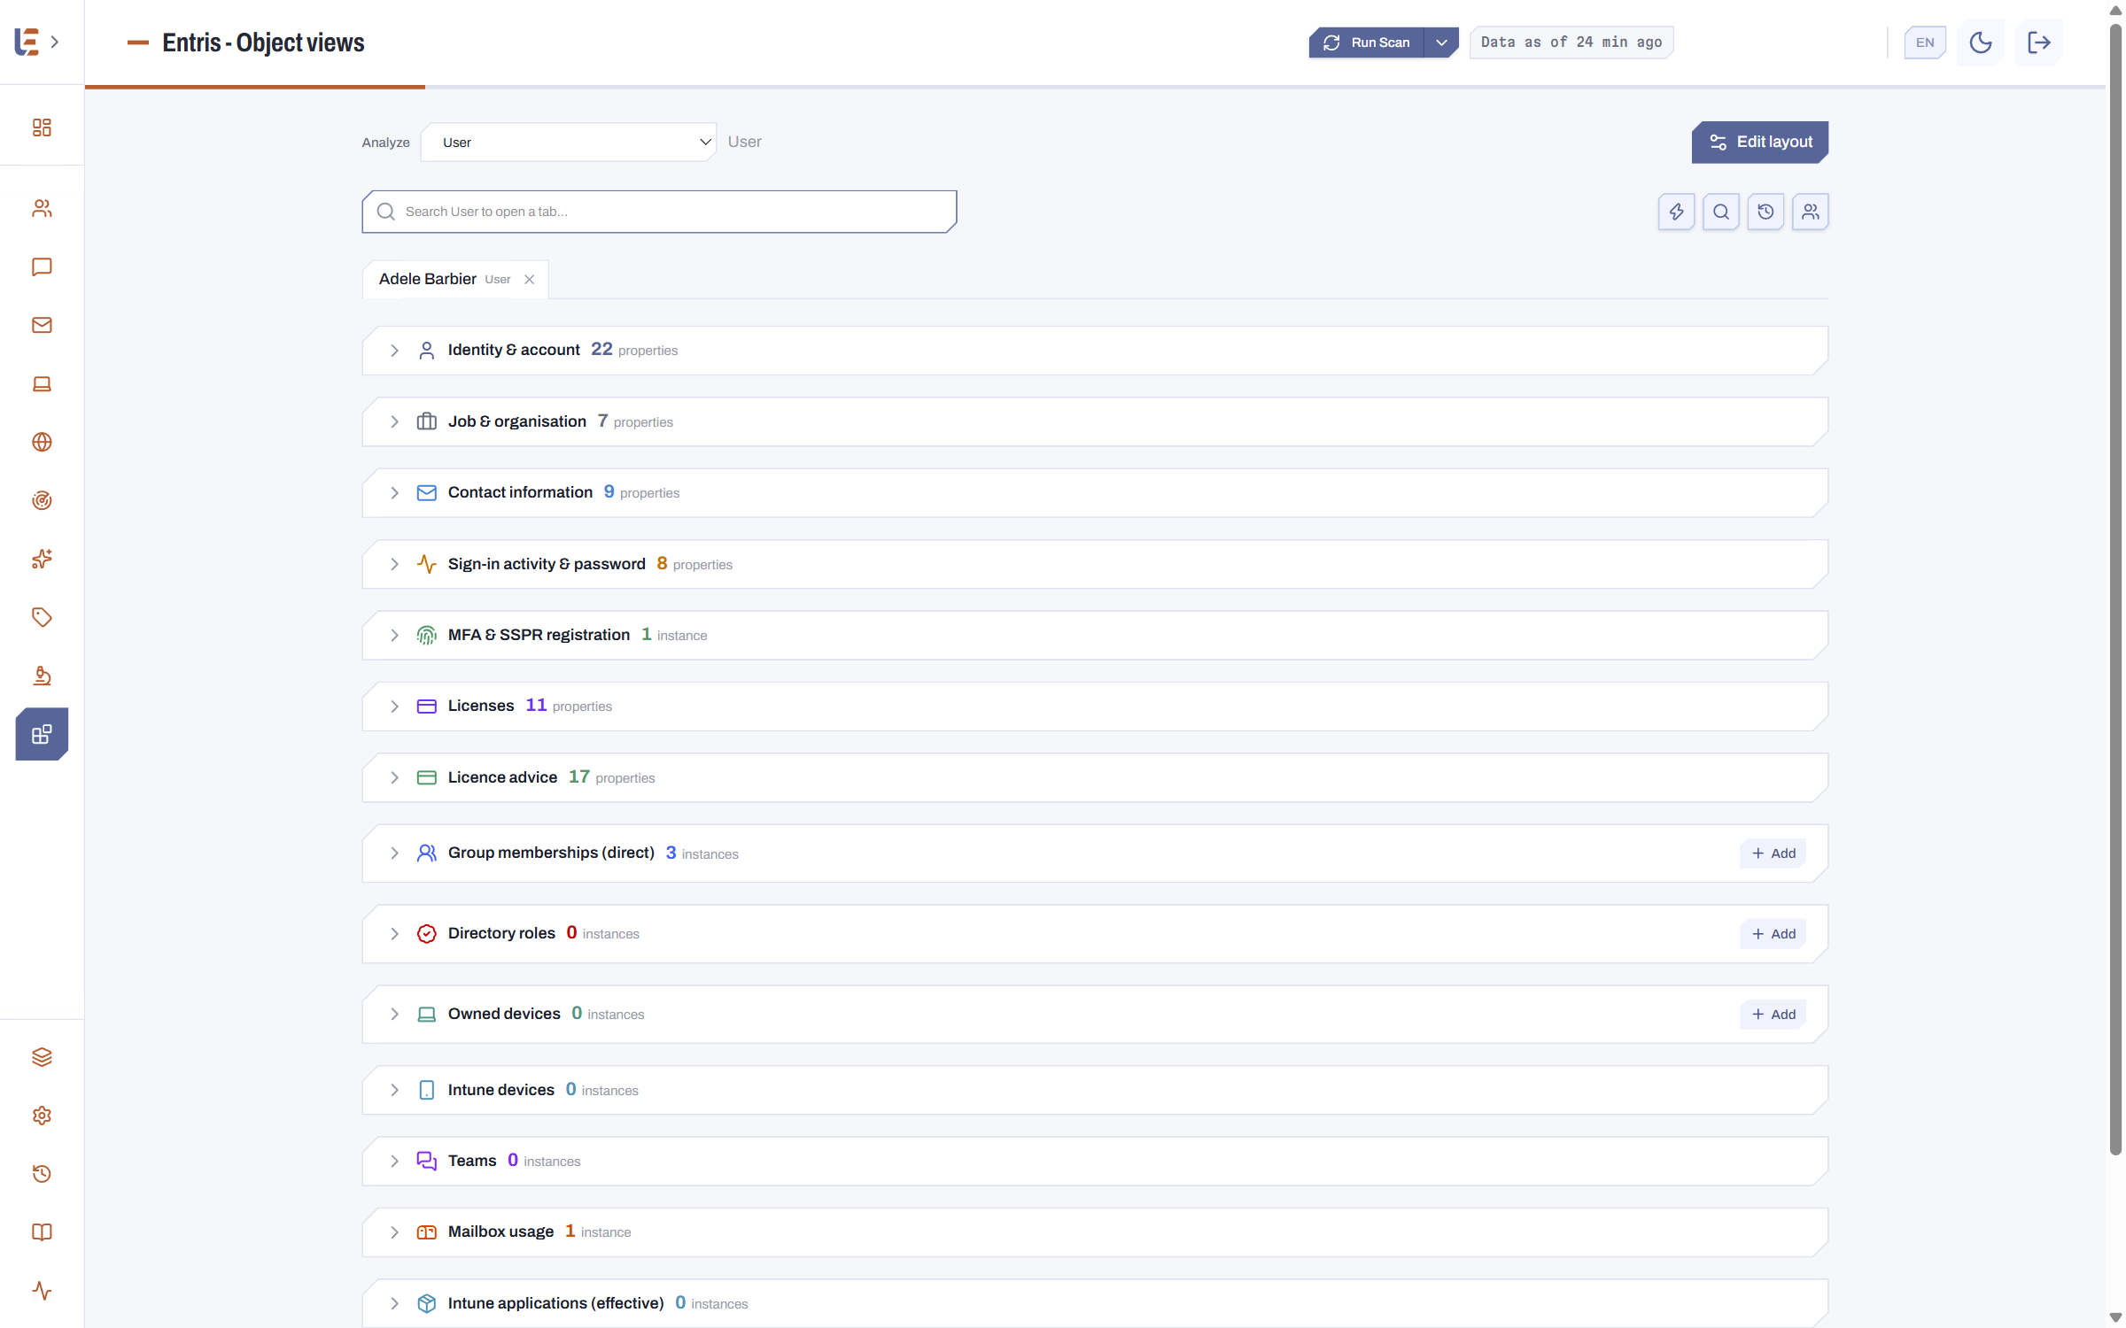Viewport: 2126px width, 1328px height.
Task: Open the laptop devices icon in sidebar
Action: pyautogui.click(x=42, y=383)
